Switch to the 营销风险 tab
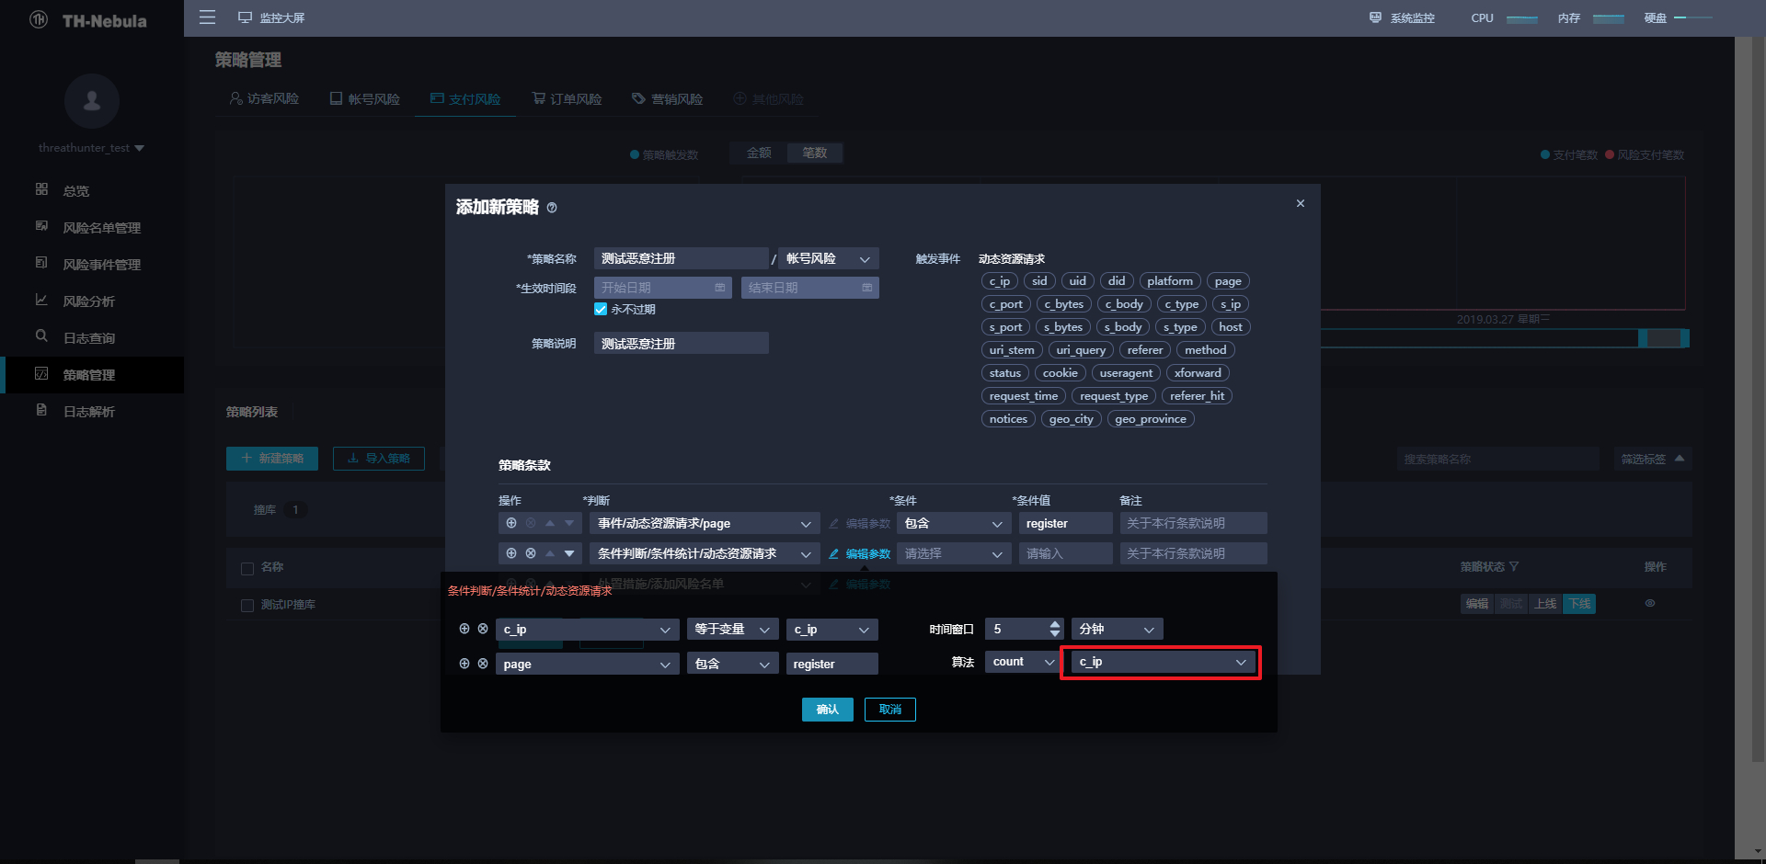 click(668, 98)
